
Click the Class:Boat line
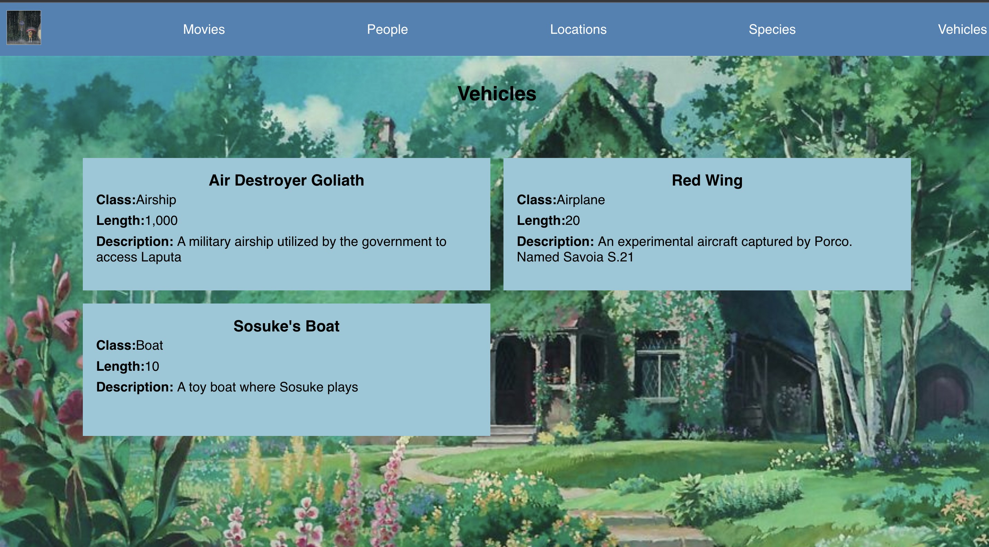(x=129, y=345)
